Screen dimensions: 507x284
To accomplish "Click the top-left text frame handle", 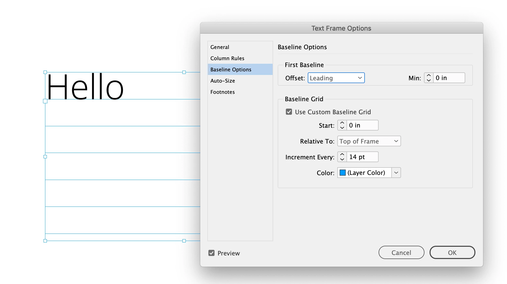I will 45,72.
